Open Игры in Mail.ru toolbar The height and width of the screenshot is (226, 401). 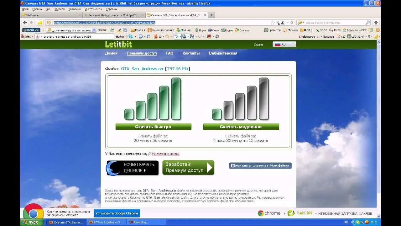click(x=200, y=30)
